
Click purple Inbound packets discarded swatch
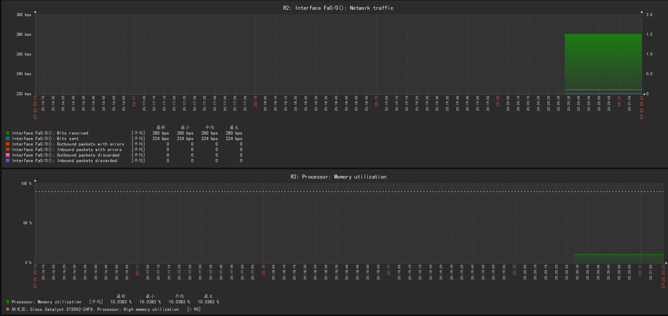coord(7,161)
